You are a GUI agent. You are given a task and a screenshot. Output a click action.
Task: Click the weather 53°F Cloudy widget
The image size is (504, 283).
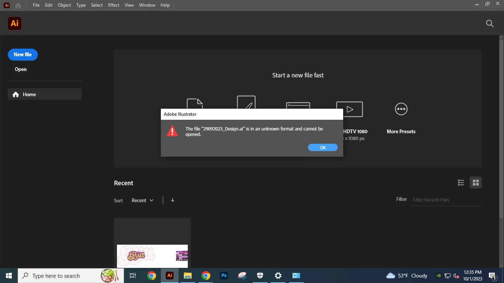point(407,276)
